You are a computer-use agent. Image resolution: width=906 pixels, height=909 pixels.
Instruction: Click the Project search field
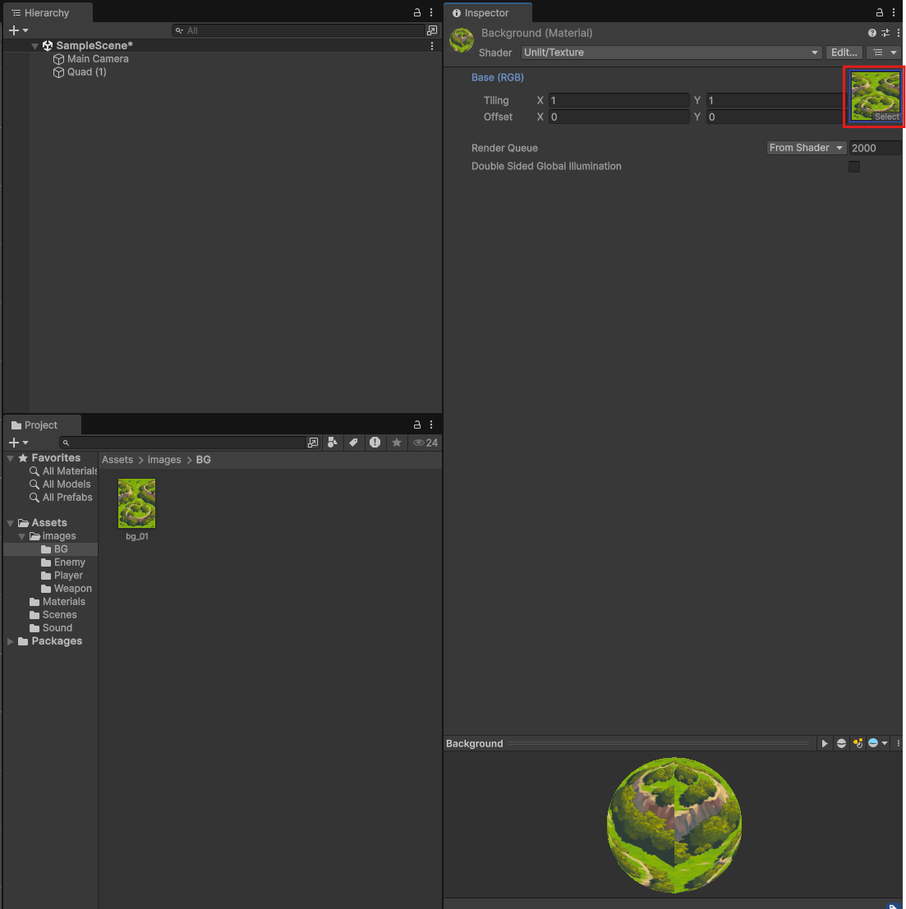[x=182, y=443]
